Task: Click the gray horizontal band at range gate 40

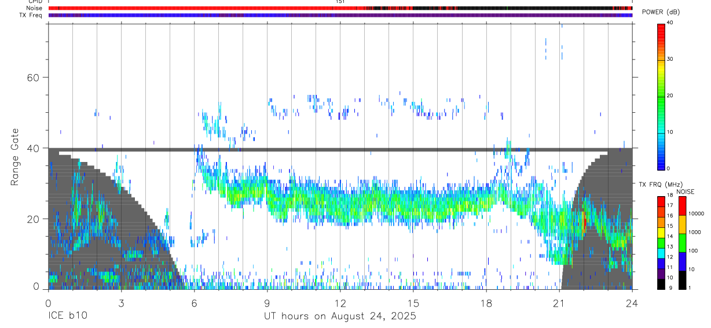Action: 340,149
